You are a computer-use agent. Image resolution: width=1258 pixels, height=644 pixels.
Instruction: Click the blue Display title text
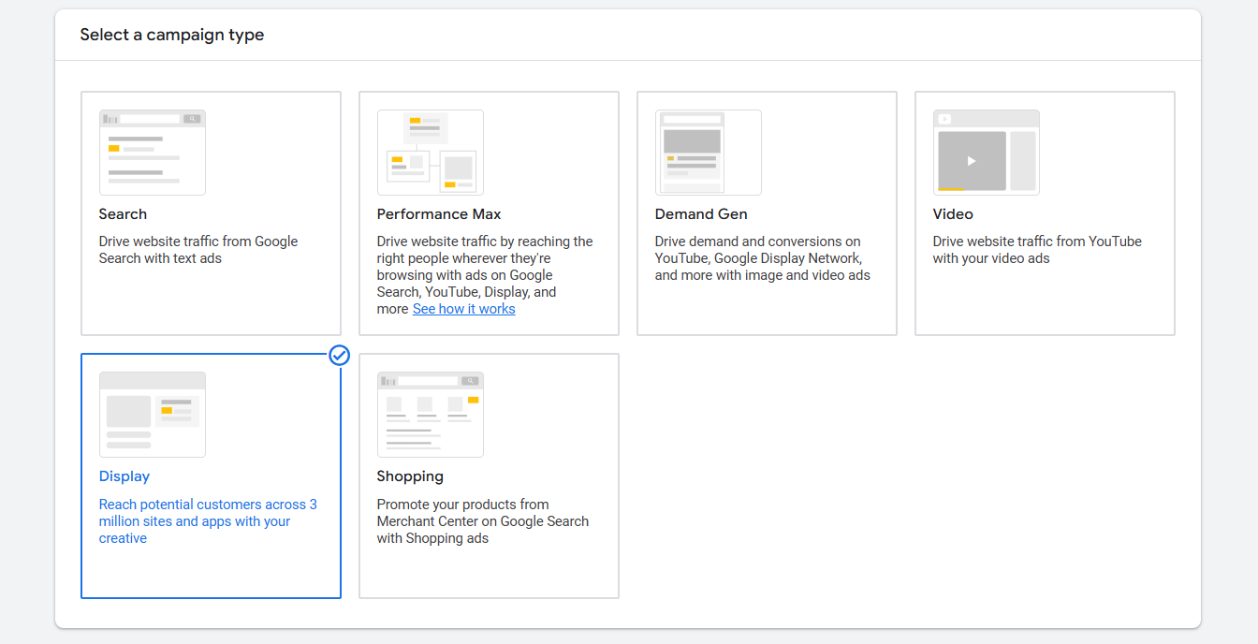[124, 476]
